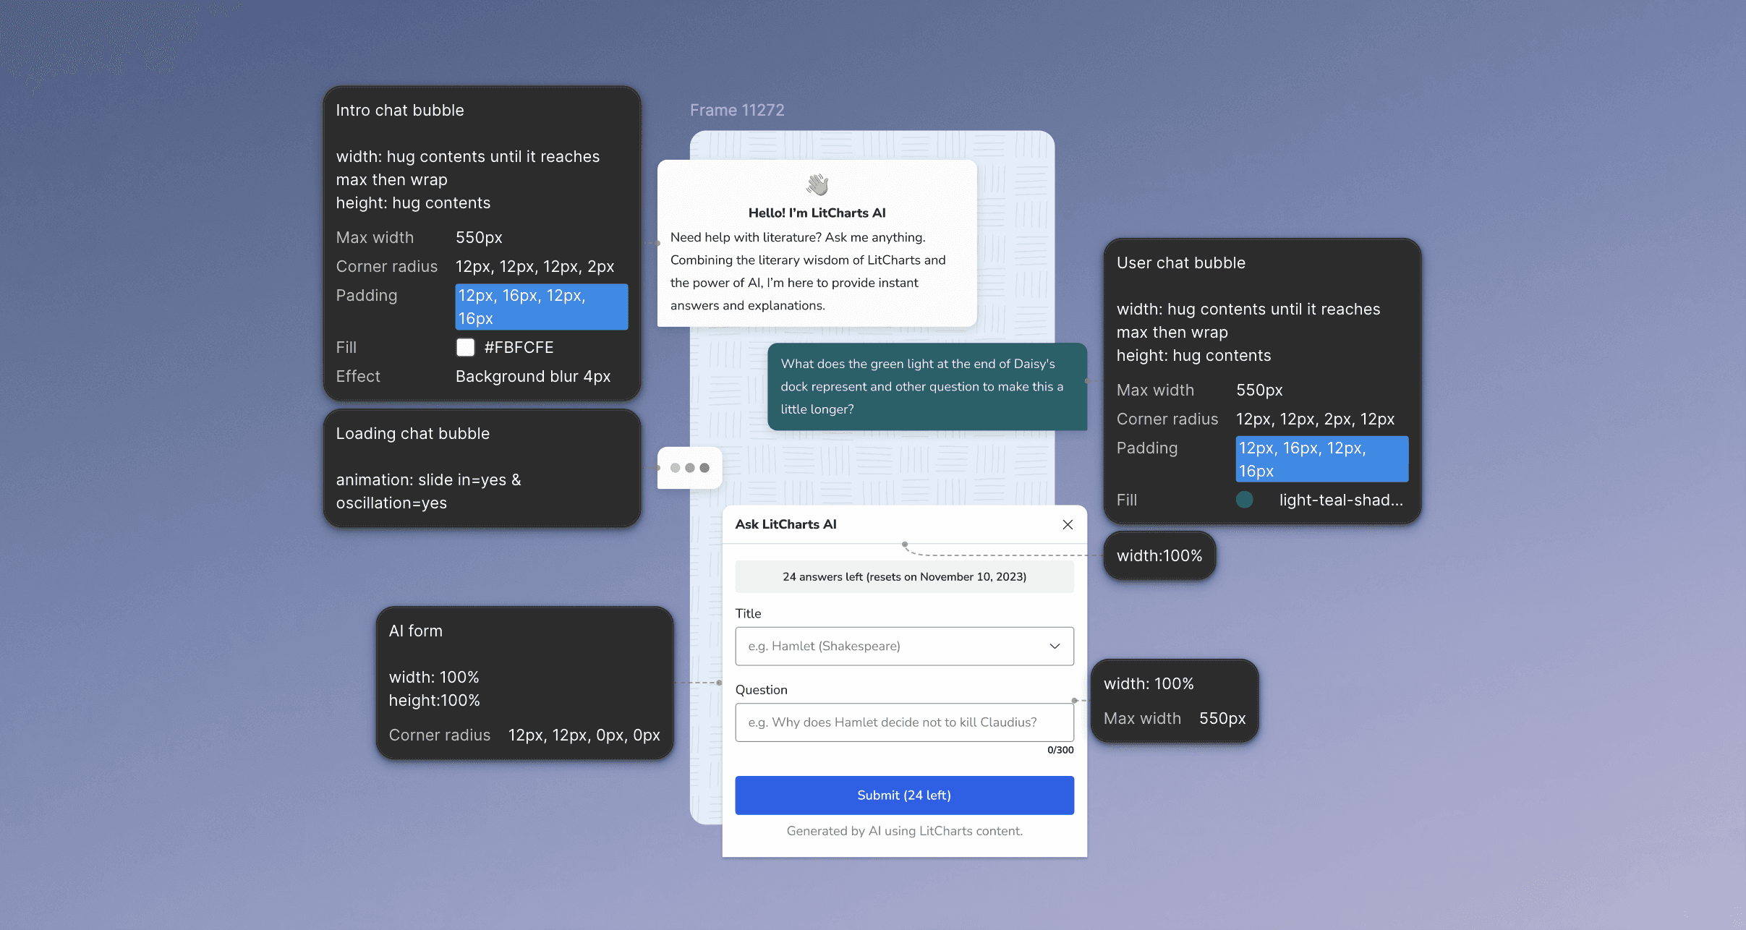Screen dimensions: 1746x930
Task: Close the Ask LitCharts AI panel
Action: [x=1067, y=524]
